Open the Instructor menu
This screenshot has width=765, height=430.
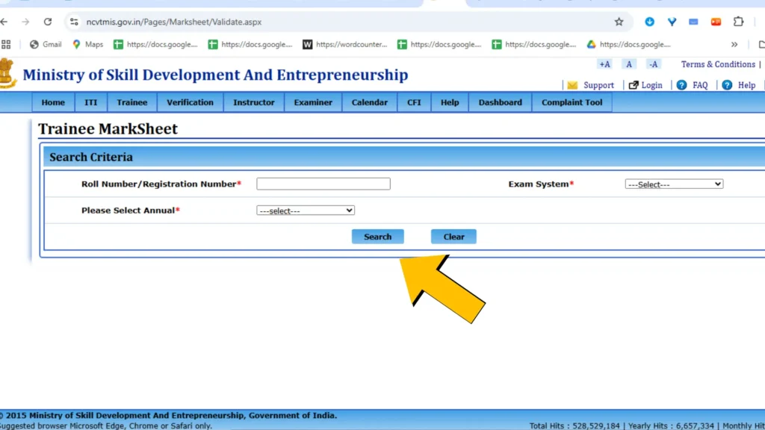tap(254, 102)
